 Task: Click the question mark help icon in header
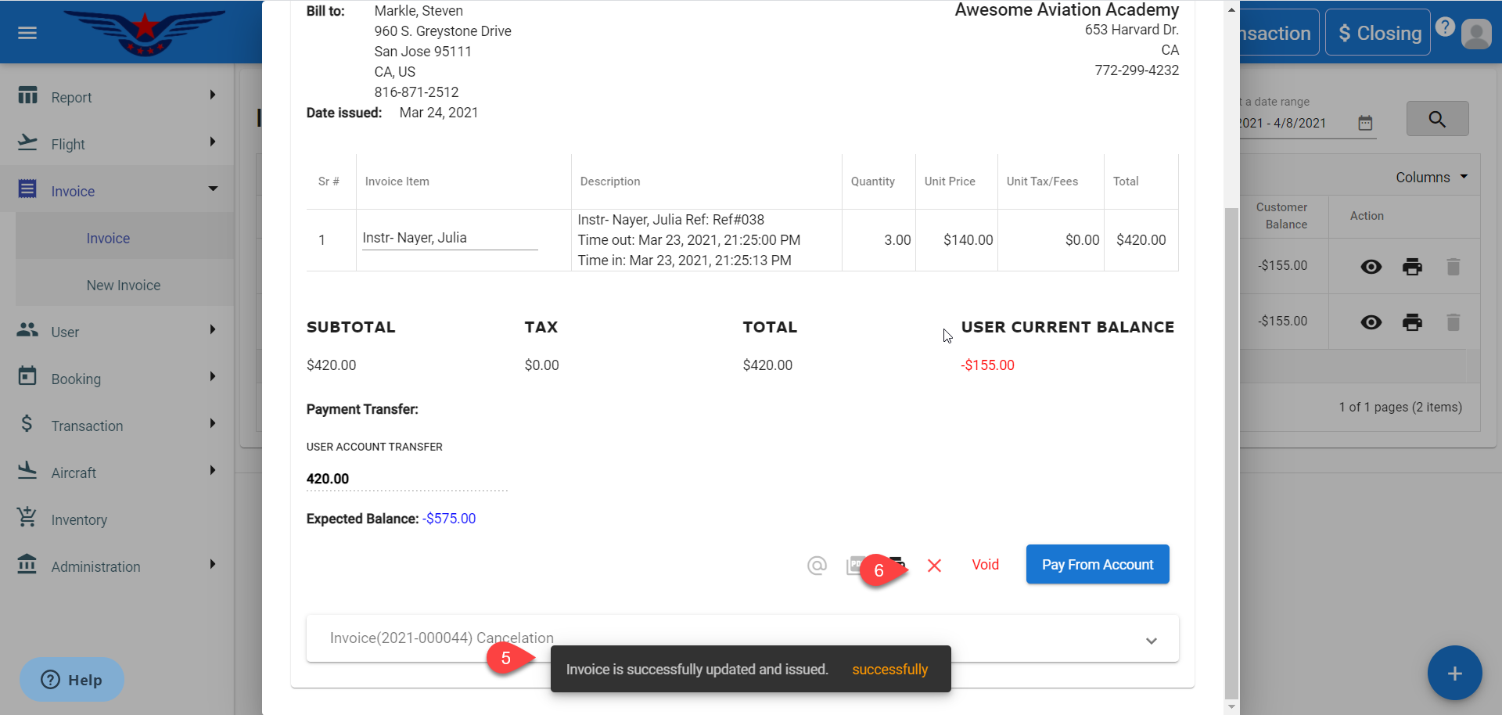click(1445, 27)
